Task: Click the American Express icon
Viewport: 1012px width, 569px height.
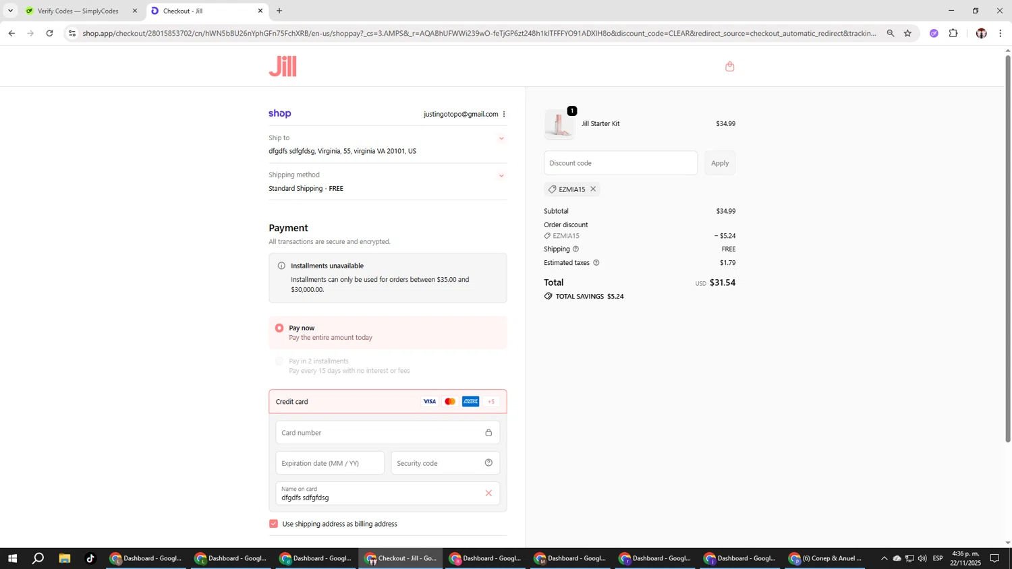Action: pyautogui.click(x=471, y=401)
